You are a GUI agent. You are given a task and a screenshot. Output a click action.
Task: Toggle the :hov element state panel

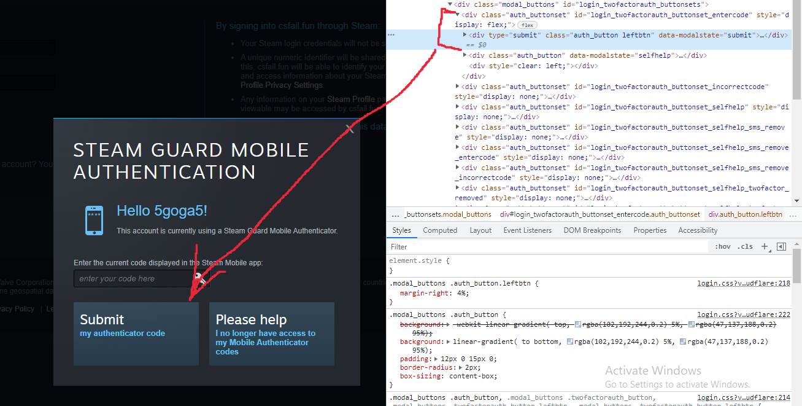(x=723, y=246)
